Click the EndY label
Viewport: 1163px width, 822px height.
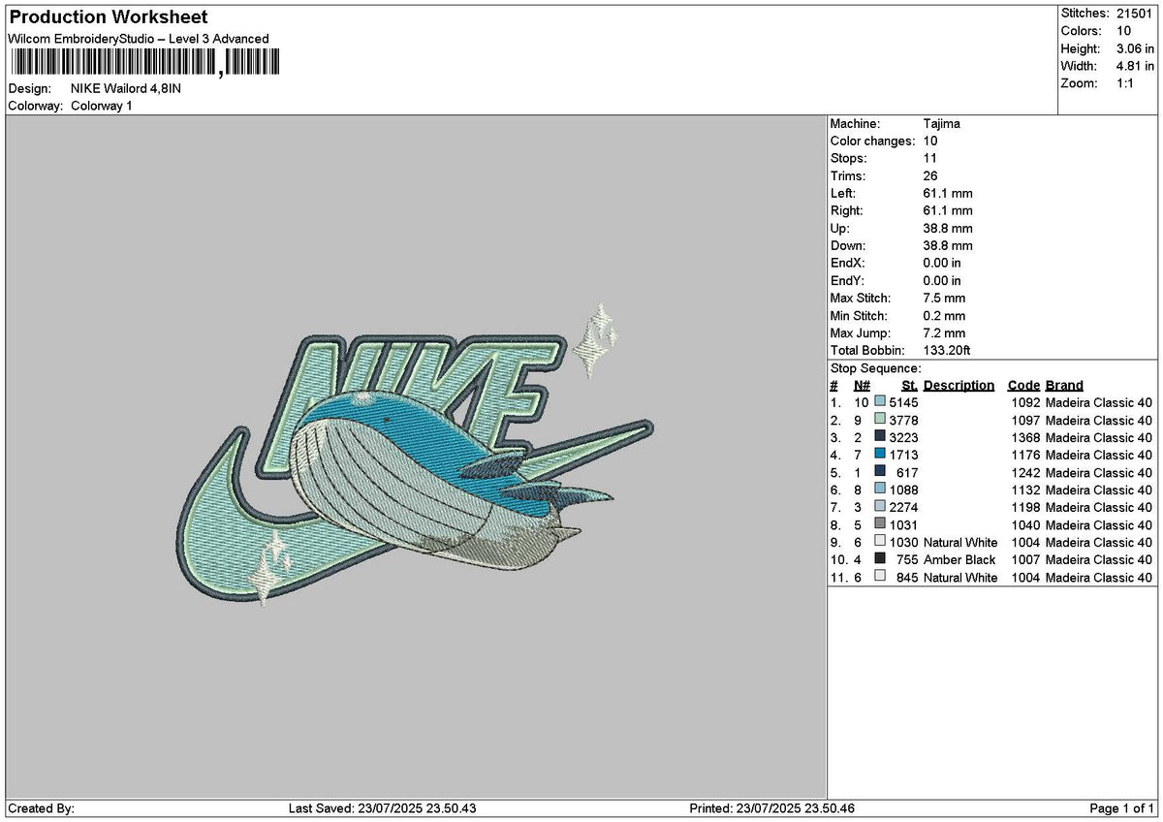[x=848, y=281]
